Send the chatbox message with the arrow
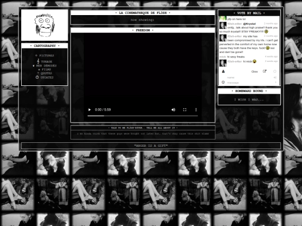This screenshot has height=226, width=302. (x=276, y=82)
